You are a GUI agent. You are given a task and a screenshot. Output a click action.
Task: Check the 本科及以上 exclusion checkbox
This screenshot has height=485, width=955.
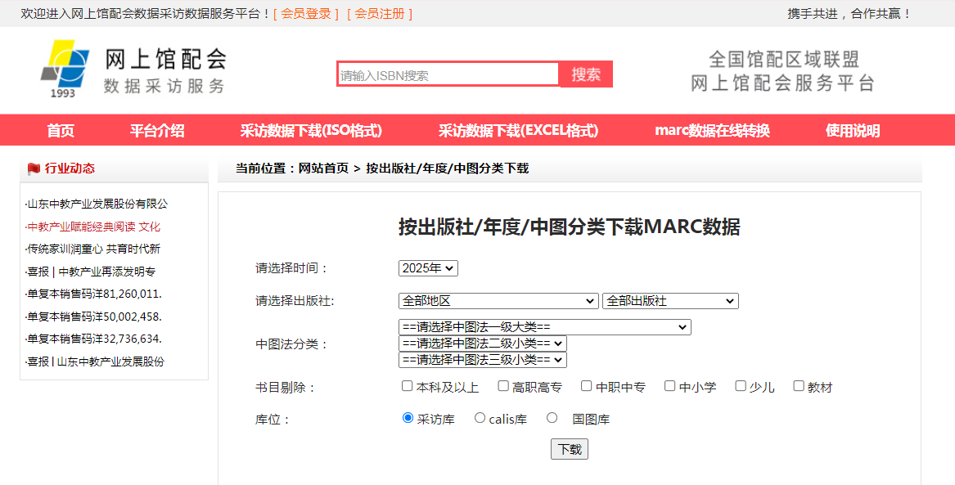point(407,386)
